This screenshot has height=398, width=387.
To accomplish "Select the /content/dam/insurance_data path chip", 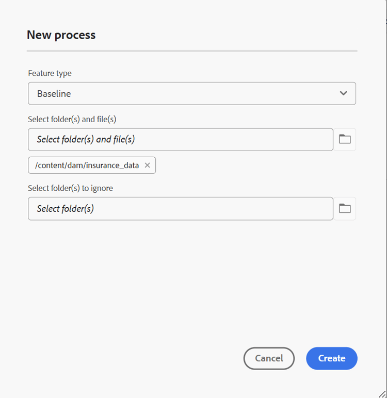I will point(87,165).
